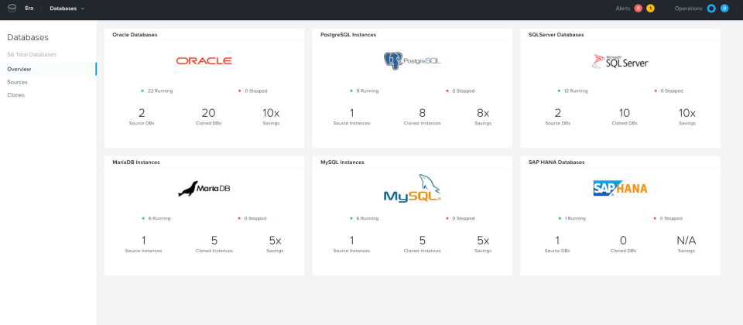Click MySQL 6 Running status
Viewport: 743px width, 325px height.
[365, 218]
